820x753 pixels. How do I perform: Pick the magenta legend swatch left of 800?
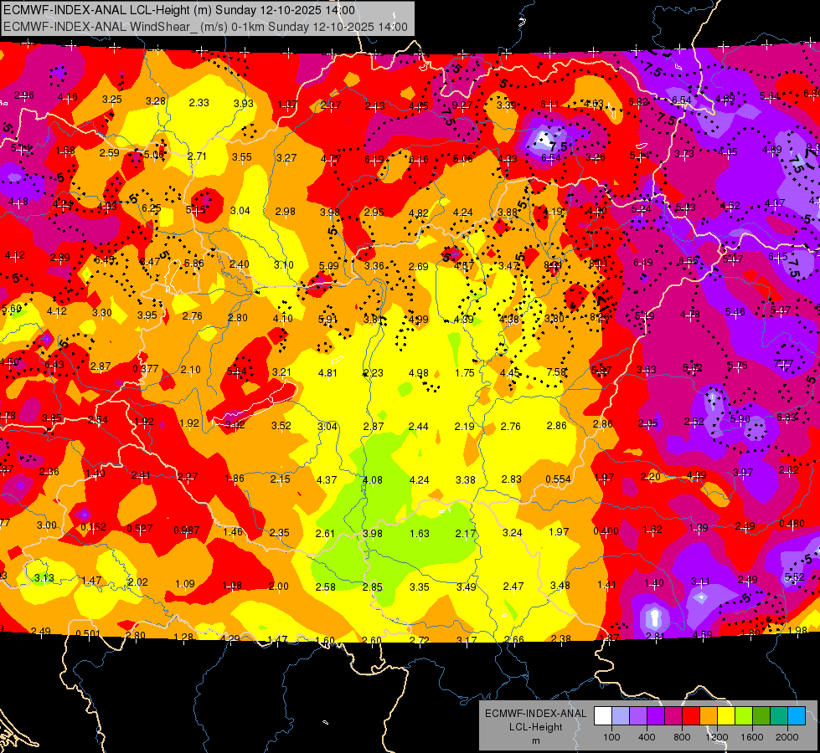point(673,716)
